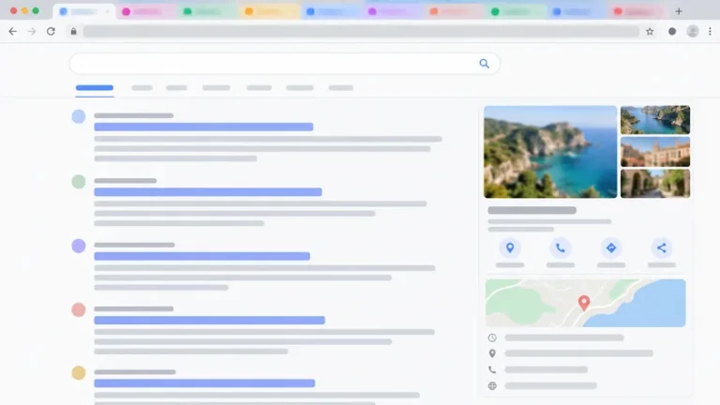
Task: Click the share action button
Action: click(661, 247)
